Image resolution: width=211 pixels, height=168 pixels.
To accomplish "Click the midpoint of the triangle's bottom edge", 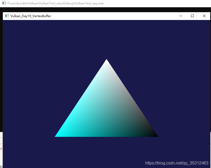I will pos(106,136).
